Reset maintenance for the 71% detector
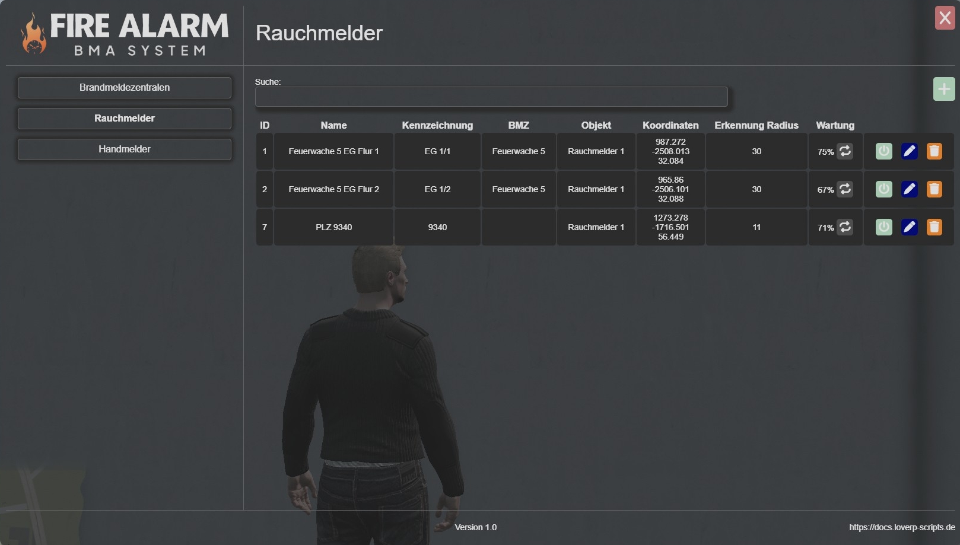The width and height of the screenshot is (960, 545). pos(845,227)
